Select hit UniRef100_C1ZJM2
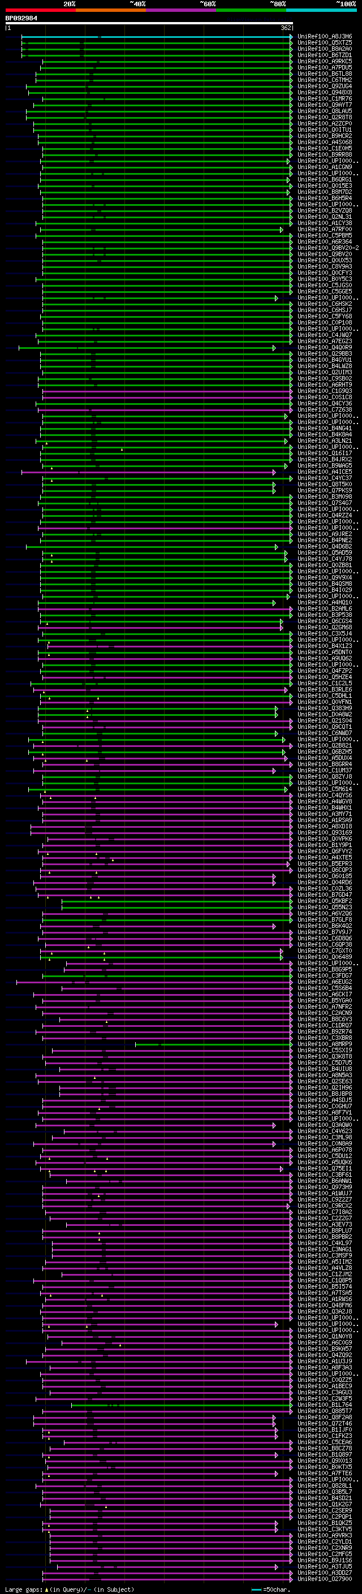The height and width of the screenshot is (1594, 362). click(325, 1274)
